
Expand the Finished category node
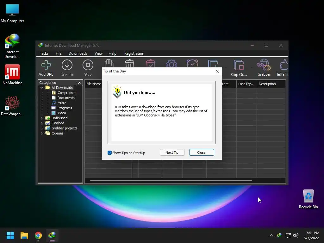41,123
